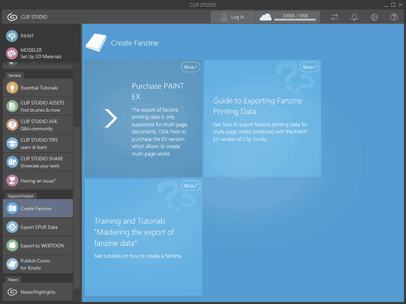Click 'See tutorials on how to create a fanzine.' text
Image resolution: width=406 pixels, height=304 pixels.
tap(138, 256)
